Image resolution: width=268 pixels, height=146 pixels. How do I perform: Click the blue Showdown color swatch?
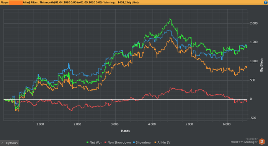pyautogui.click(x=134, y=143)
